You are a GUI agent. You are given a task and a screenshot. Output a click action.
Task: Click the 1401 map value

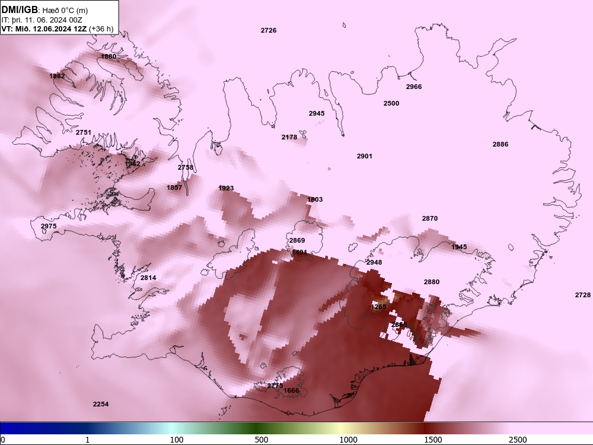[300, 252]
